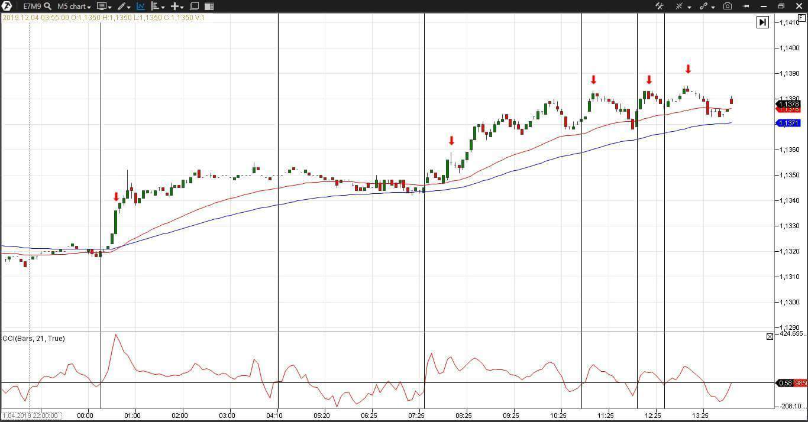
Task: Open the cluster profile dropdown
Action: click(x=158, y=6)
